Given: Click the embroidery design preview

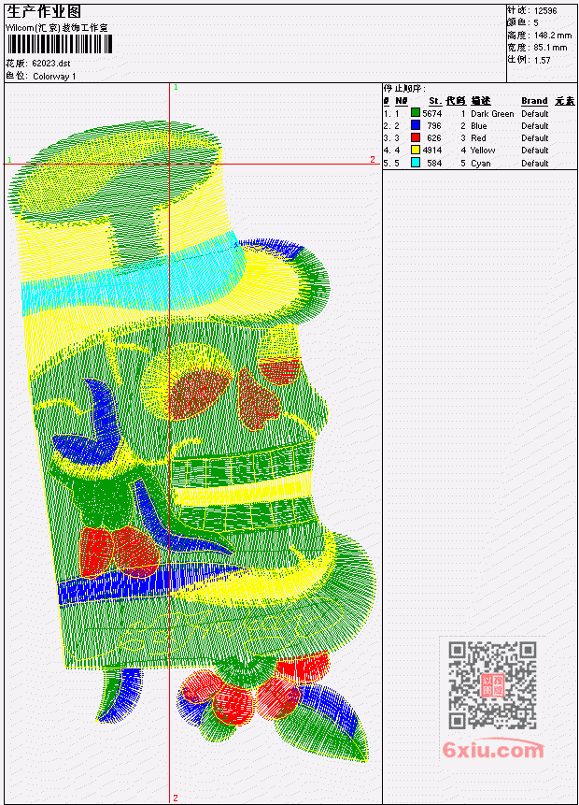Looking at the screenshot, I should [193, 442].
